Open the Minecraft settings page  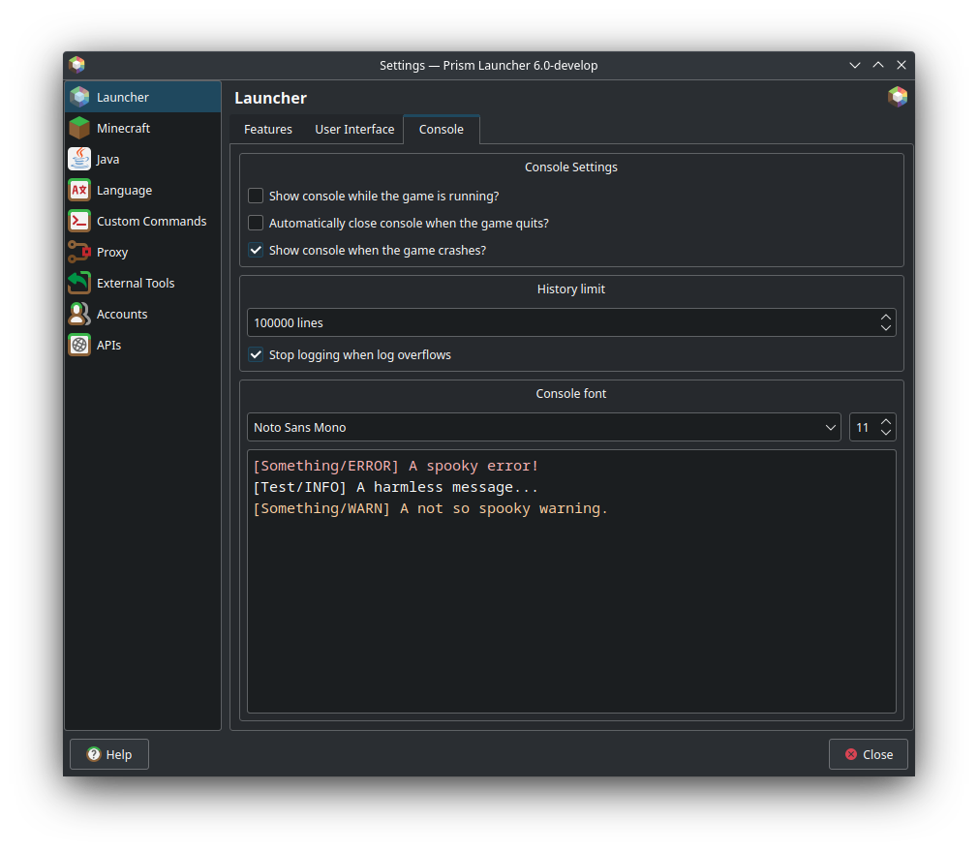pos(143,128)
